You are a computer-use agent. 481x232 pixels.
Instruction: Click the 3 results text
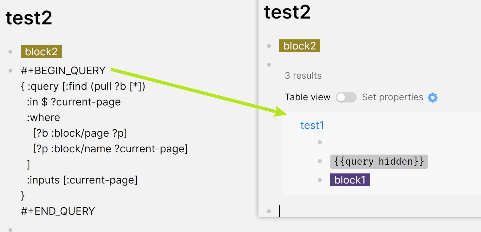tap(303, 75)
